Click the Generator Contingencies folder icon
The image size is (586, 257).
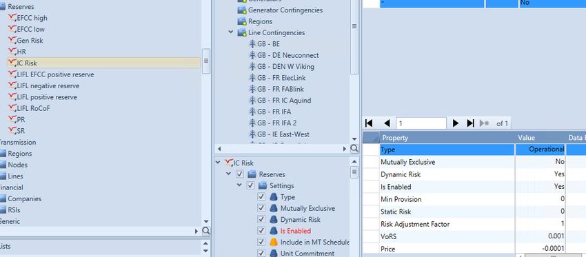click(x=242, y=10)
